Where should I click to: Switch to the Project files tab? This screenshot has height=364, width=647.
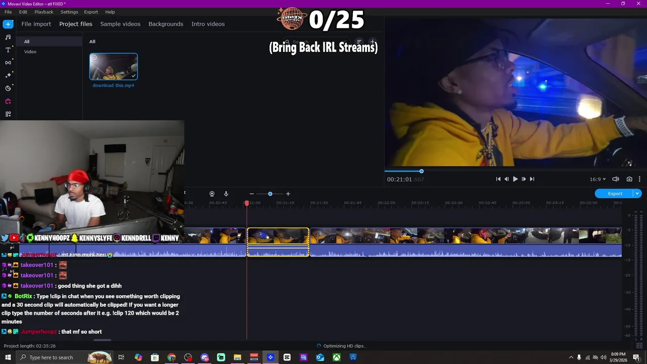[x=76, y=24]
